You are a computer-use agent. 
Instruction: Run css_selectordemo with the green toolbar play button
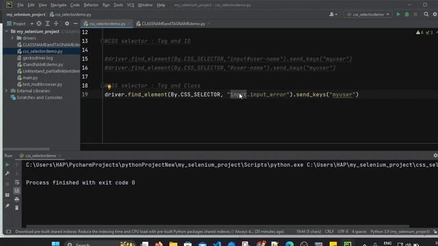pyautogui.click(x=398, y=14)
